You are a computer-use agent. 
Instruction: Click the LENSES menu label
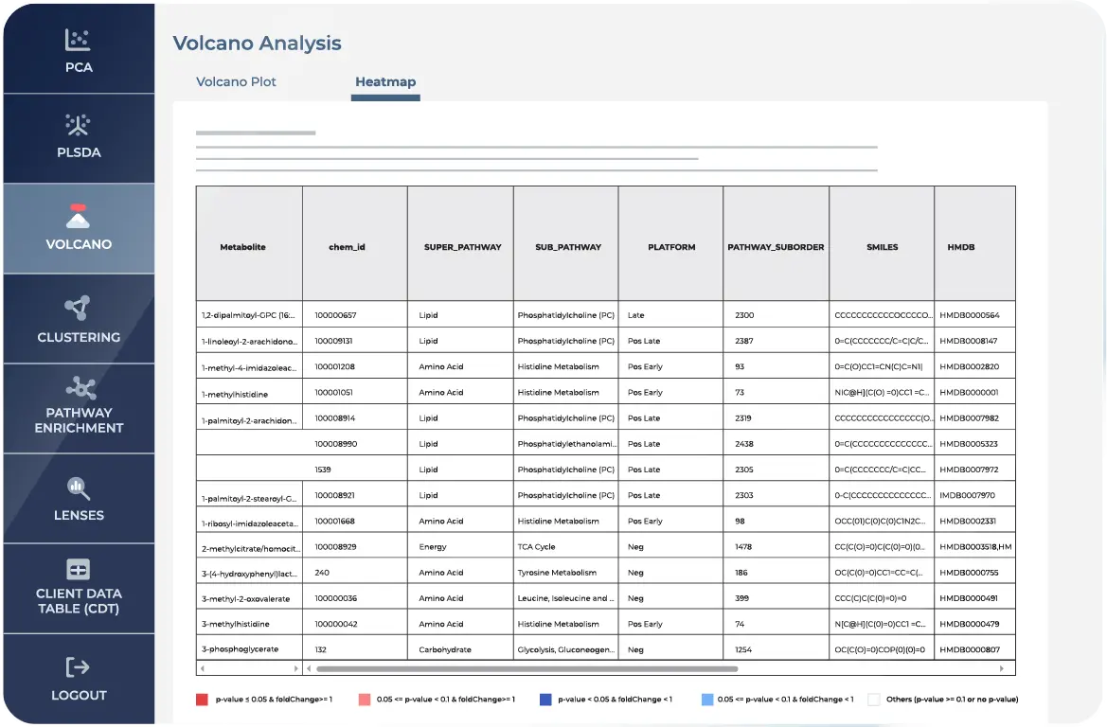(80, 515)
